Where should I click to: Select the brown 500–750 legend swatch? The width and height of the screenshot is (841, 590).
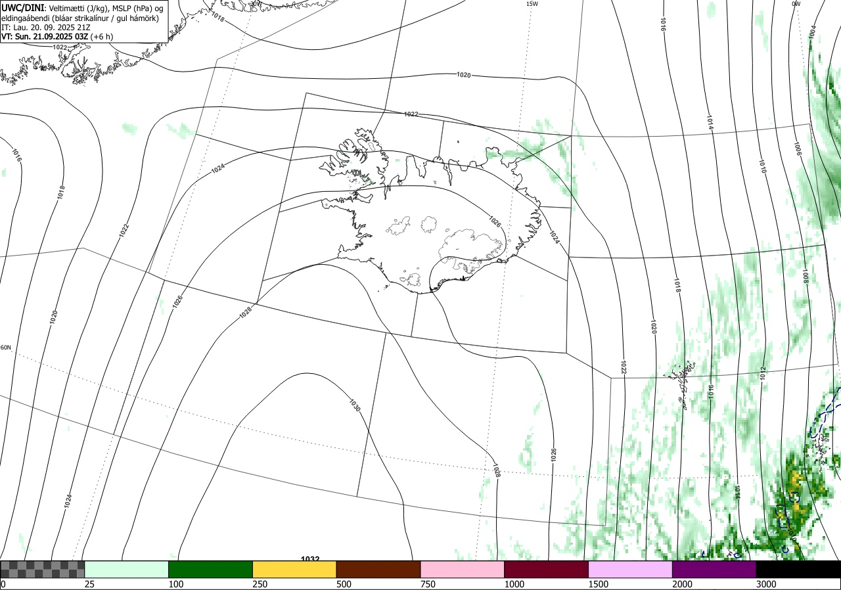point(378,569)
